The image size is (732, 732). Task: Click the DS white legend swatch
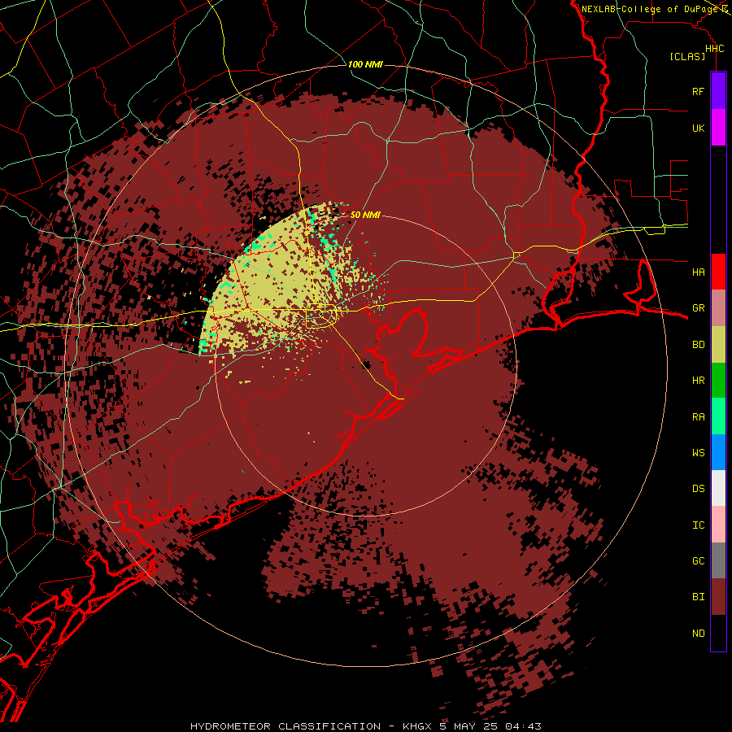click(718, 488)
